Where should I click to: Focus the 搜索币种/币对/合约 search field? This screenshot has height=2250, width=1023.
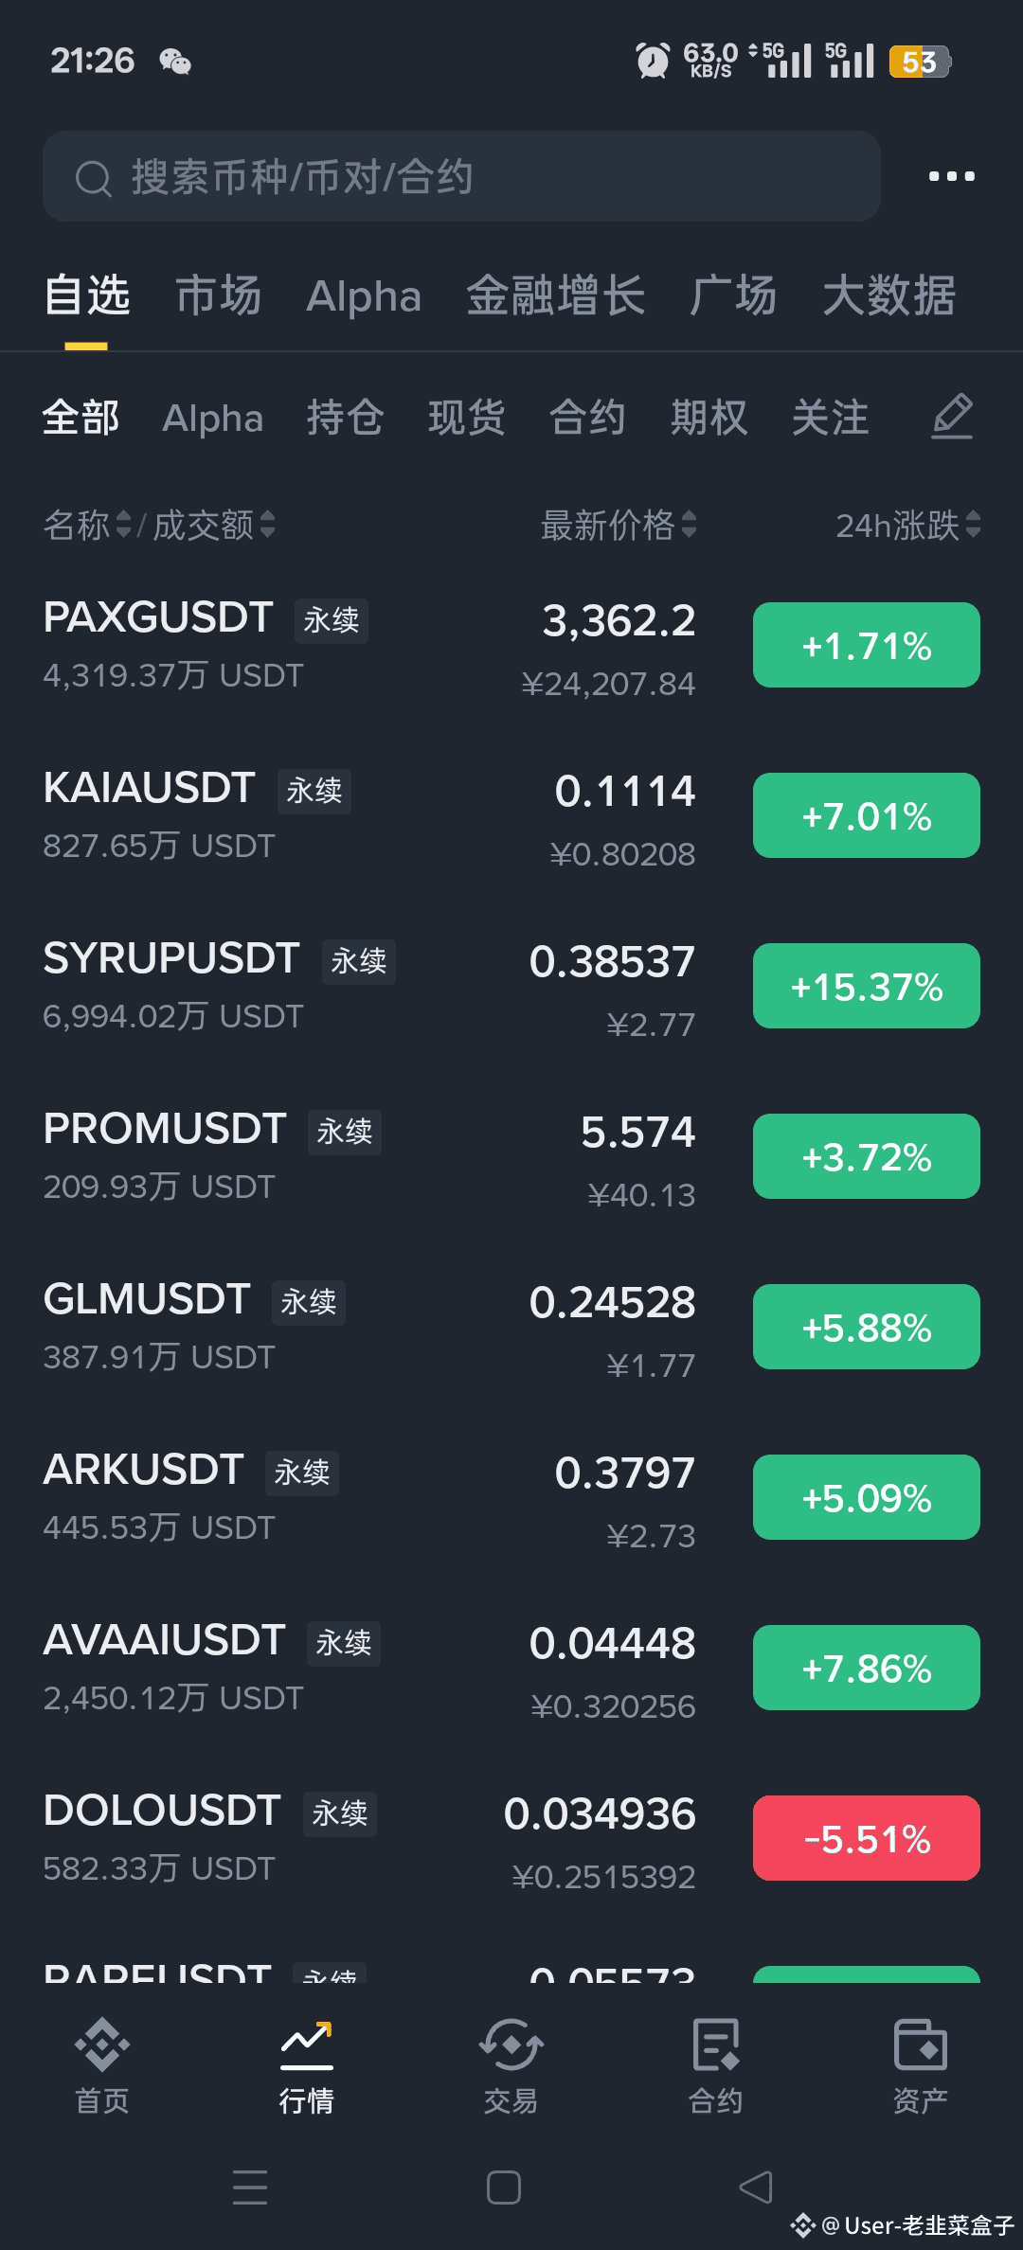[461, 176]
